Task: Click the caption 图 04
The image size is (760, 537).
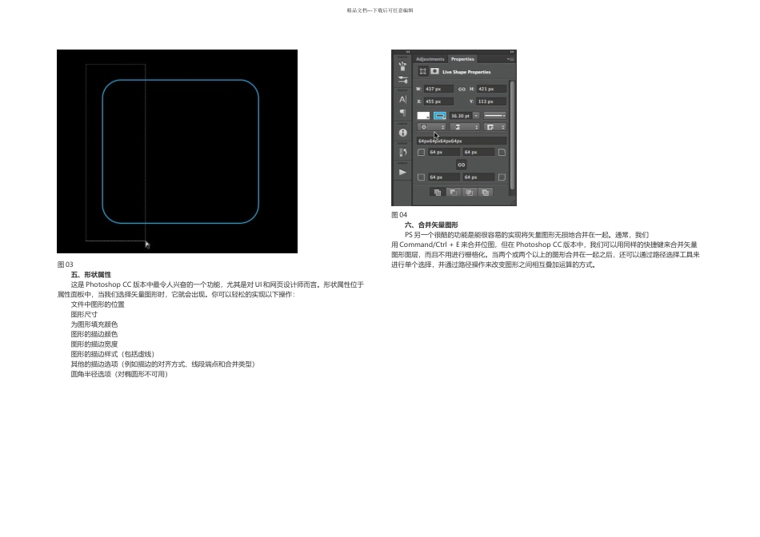Action: [399, 214]
